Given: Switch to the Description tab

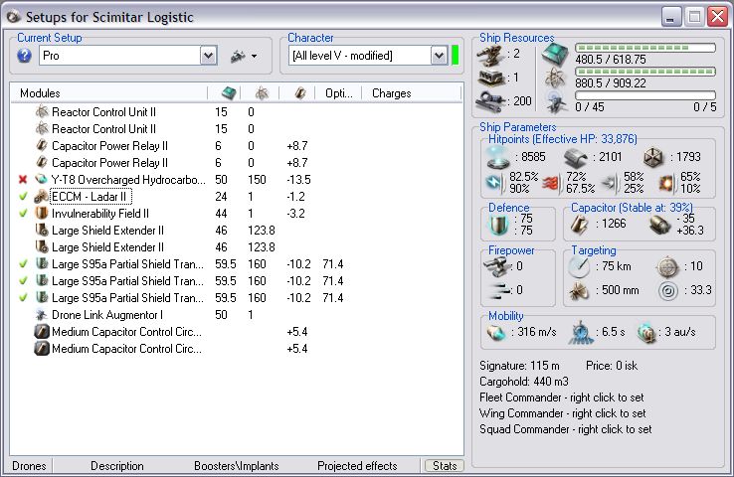Looking at the screenshot, I should click(x=117, y=466).
